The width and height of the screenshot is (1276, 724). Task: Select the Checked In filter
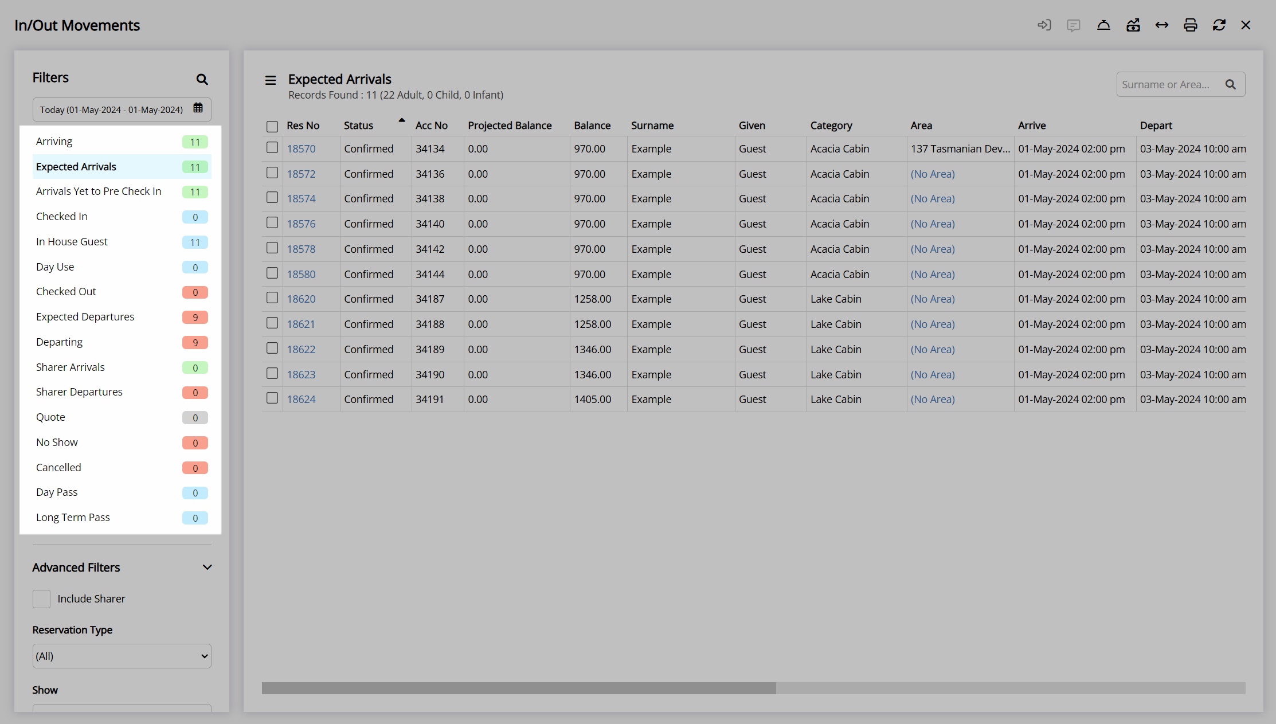tap(122, 217)
